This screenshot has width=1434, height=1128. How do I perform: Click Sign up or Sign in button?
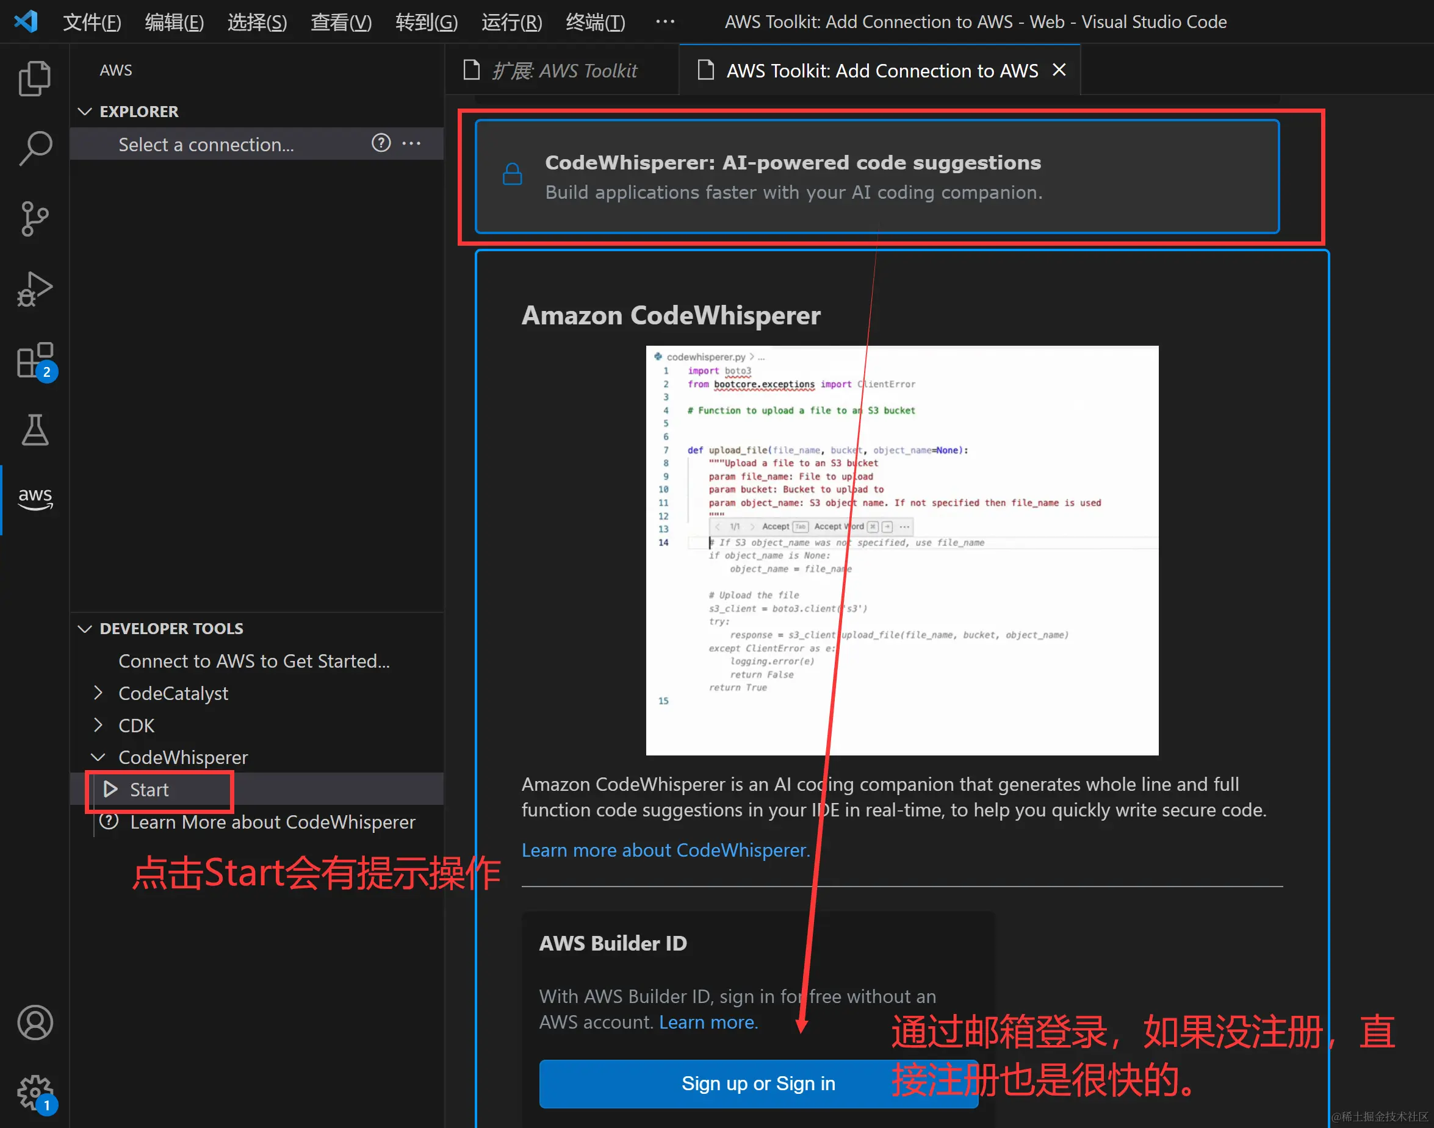click(757, 1083)
